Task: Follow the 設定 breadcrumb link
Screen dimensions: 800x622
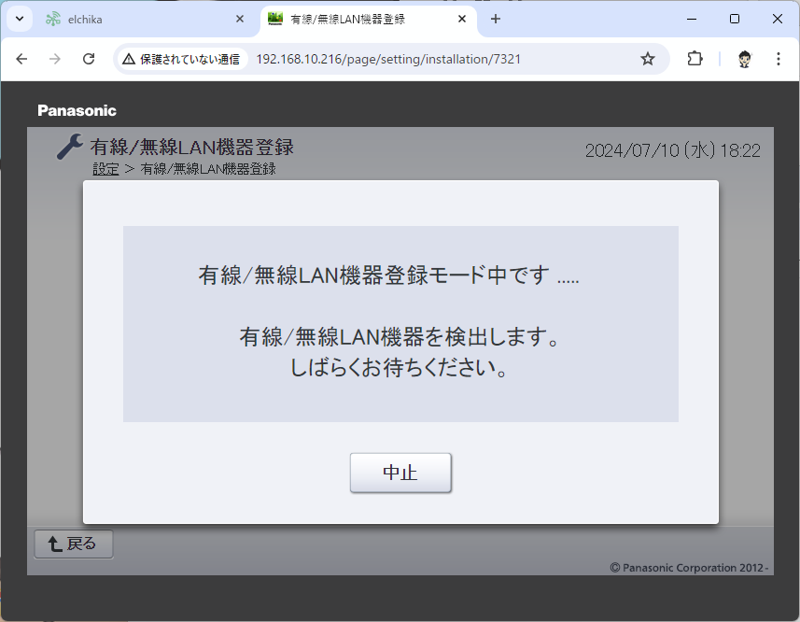Action: click(x=105, y=169)
